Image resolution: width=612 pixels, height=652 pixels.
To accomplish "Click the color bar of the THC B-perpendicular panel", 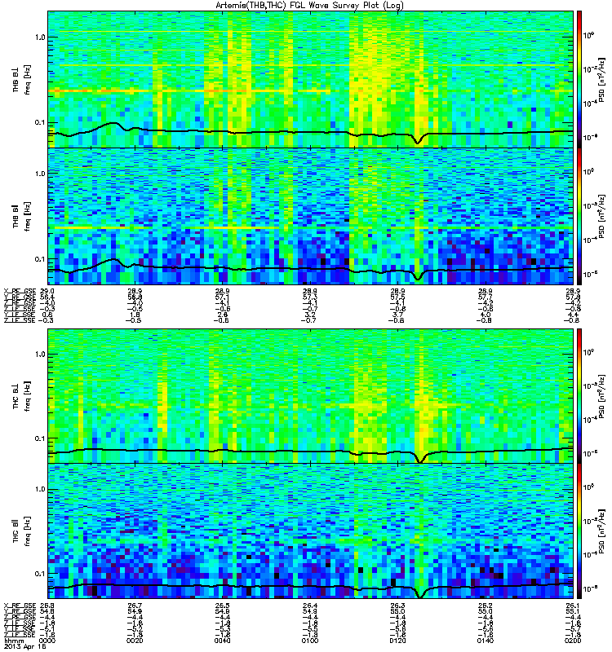I will (x=579, y=396).
